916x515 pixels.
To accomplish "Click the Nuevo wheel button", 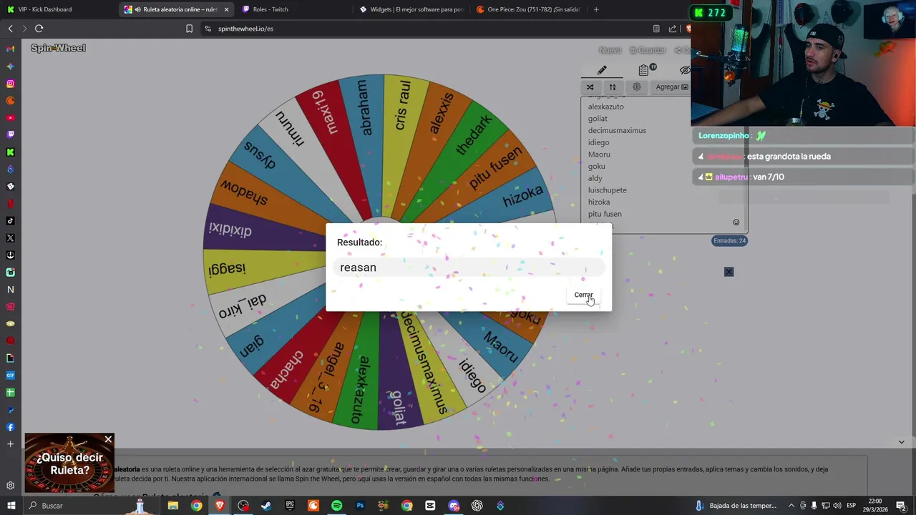I will pyautogui.click(x=610, y=50).
